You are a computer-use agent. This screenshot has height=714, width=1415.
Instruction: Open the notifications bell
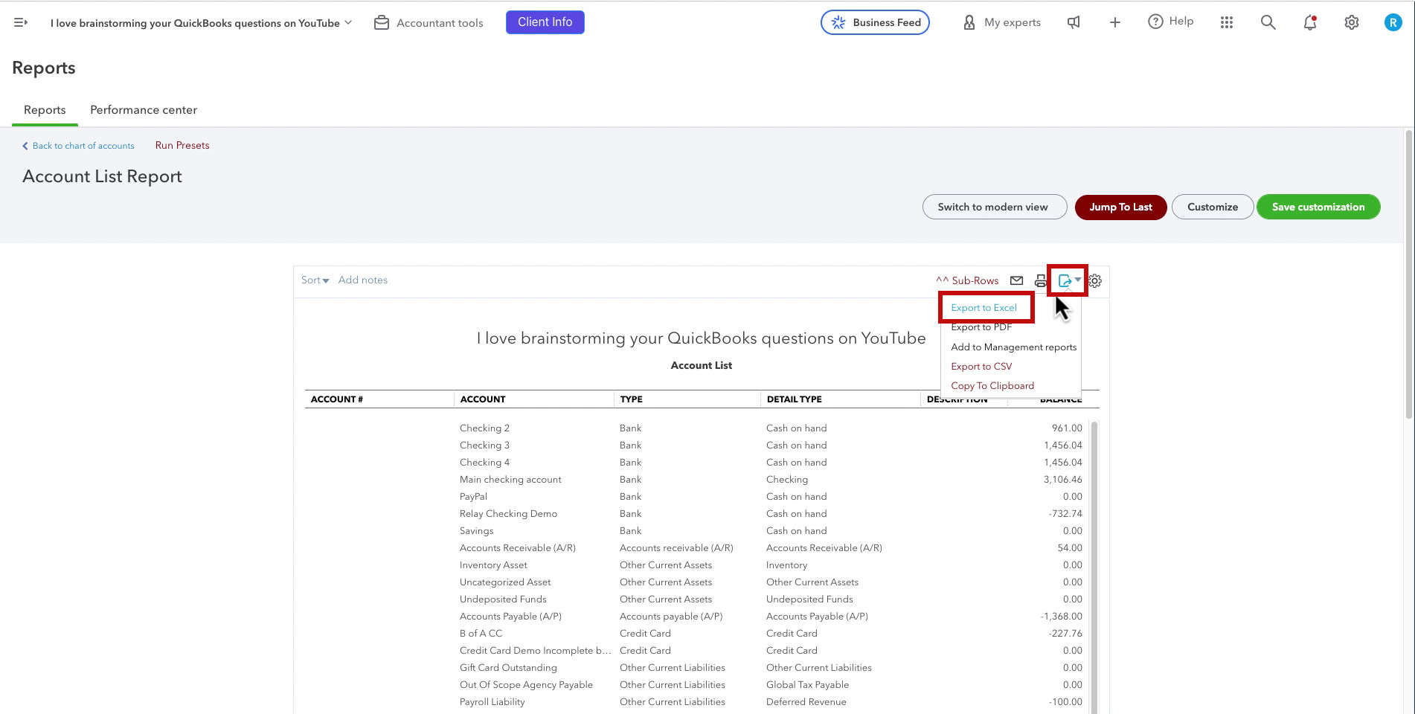tap(1310, 22)
